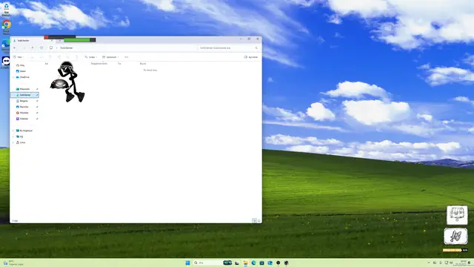This screenshot has height=267, width=474.
Task: Open the Sırala sort dropdown
Action: [91, 57]
